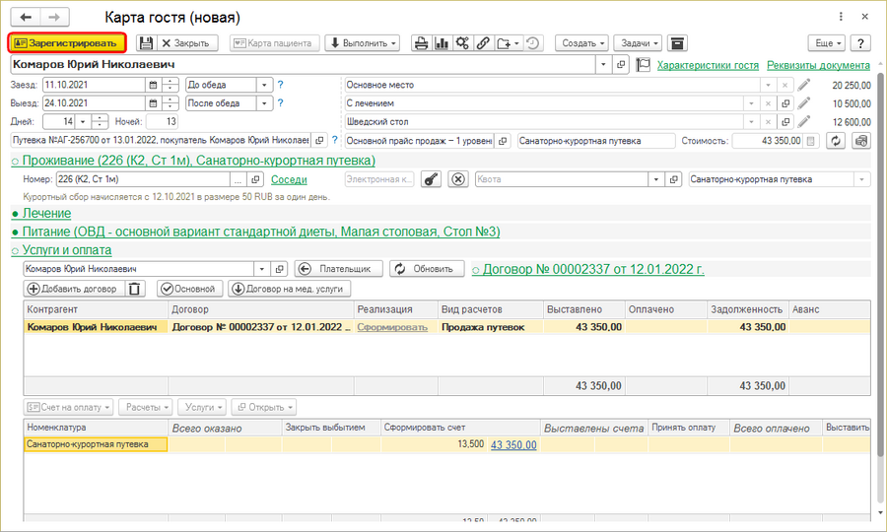Click the save (floppy disk) icon
This screenshot has width=887, height=532.
point(146,43)
